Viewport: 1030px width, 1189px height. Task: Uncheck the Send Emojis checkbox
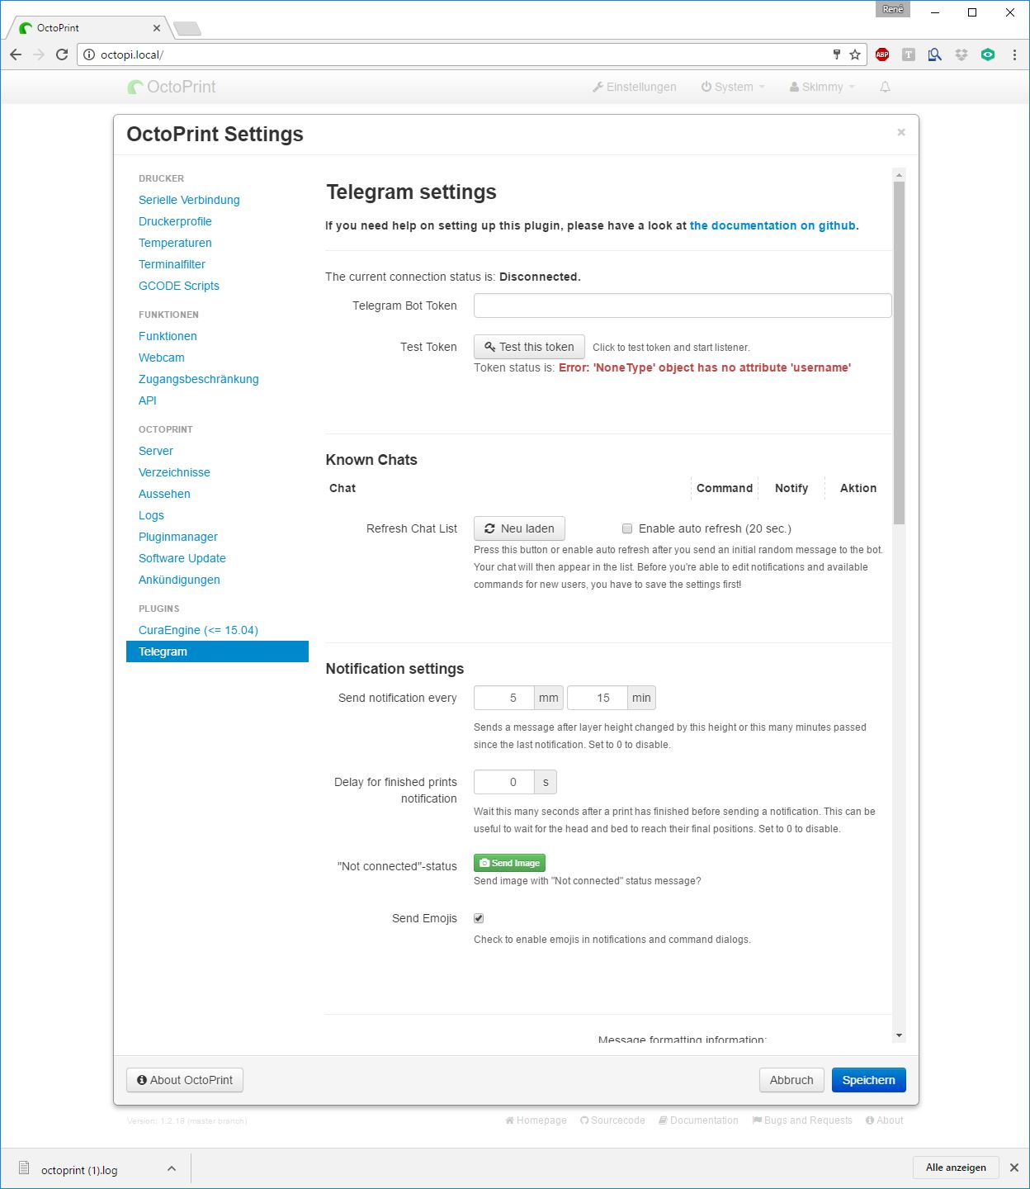479,918
